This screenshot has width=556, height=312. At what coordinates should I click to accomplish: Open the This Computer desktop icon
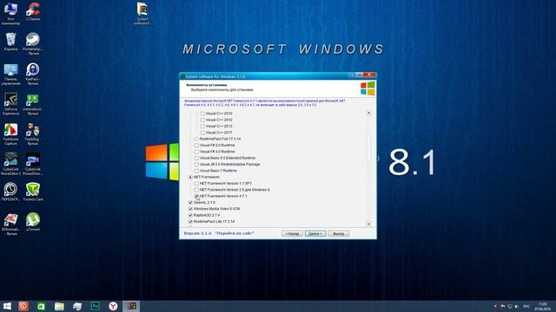pyautogui.click(x=10, y=14)
